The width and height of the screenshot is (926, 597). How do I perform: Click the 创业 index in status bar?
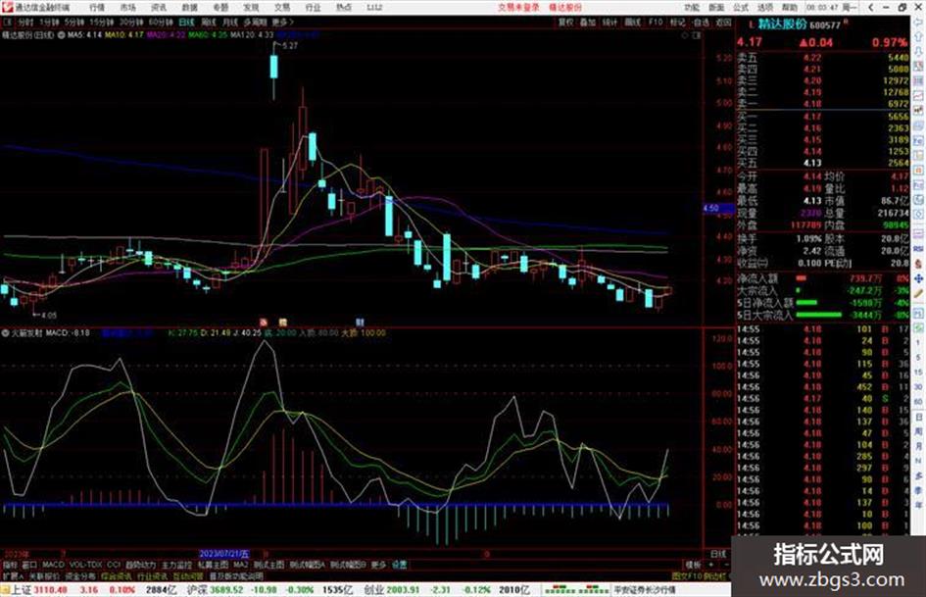pyautogui.click(x=373, y=590)
